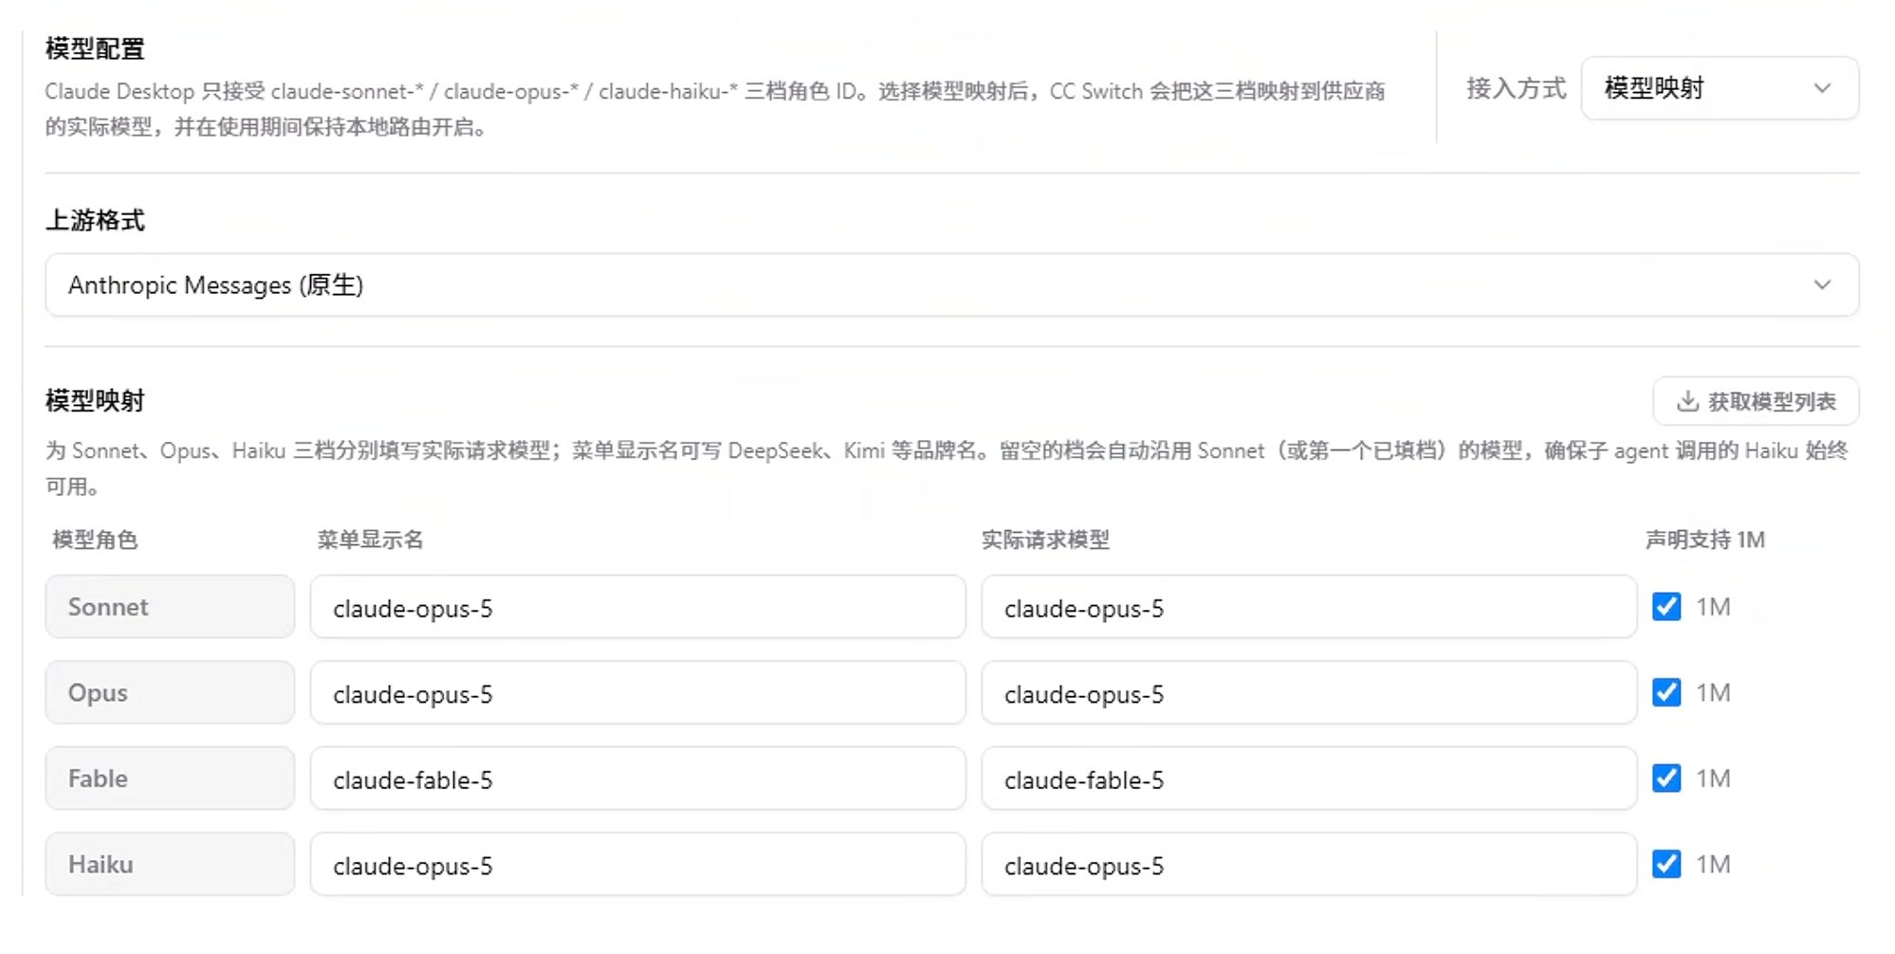Click the 模型配置 section heading
The height and width of the screenshot is (954, 1895).
95,48
